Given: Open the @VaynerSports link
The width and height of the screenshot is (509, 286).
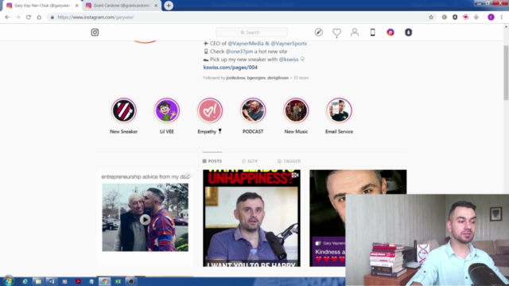Looking at the screenshot, I should coord(289,44).
